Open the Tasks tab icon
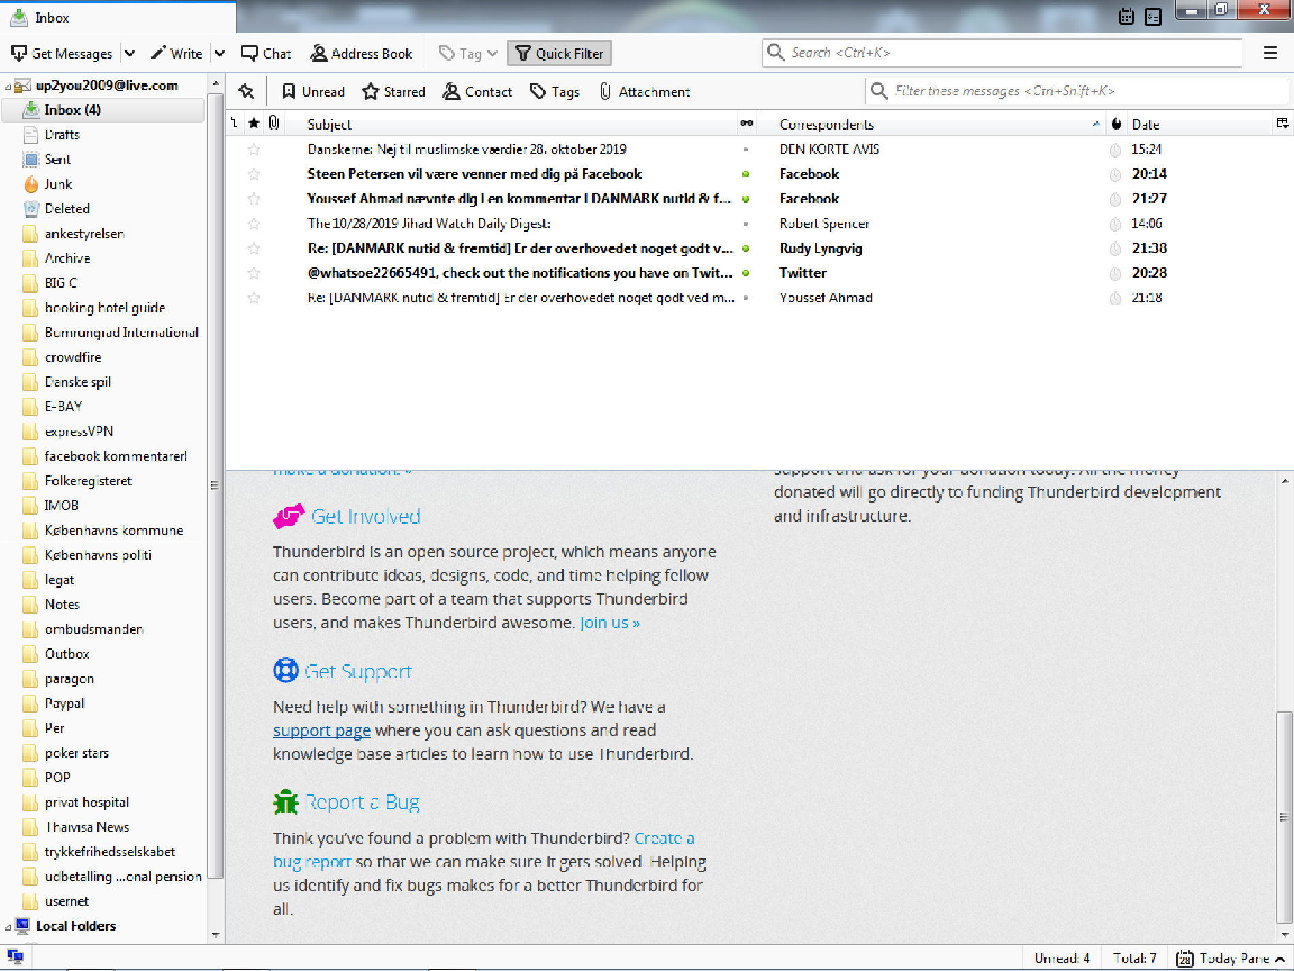Viewport: 1294px width, 971px height. pos(1154,17)
